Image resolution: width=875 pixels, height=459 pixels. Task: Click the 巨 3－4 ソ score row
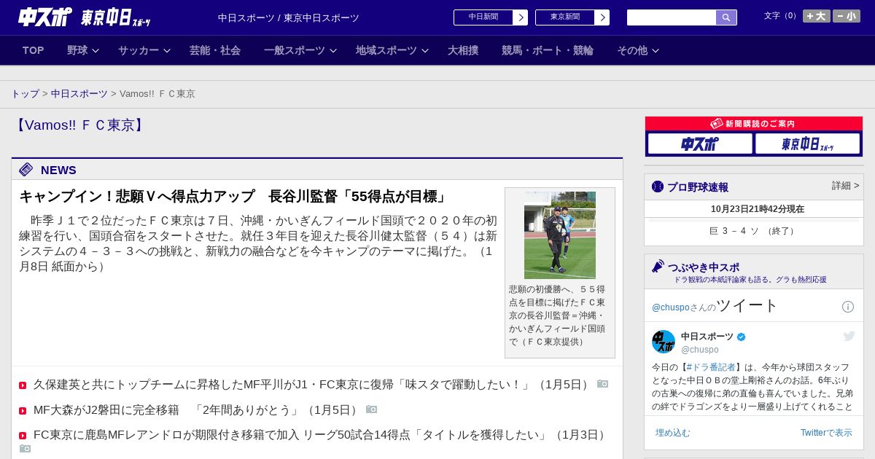click(x=754, y=231)
